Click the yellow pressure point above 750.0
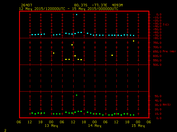 pyautogui.click(x=134, y=41)
